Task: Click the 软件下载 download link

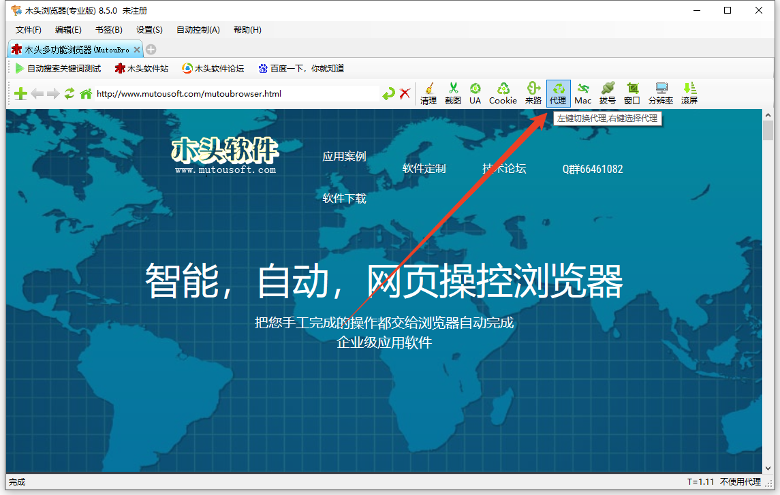Action: click(344, 198)
